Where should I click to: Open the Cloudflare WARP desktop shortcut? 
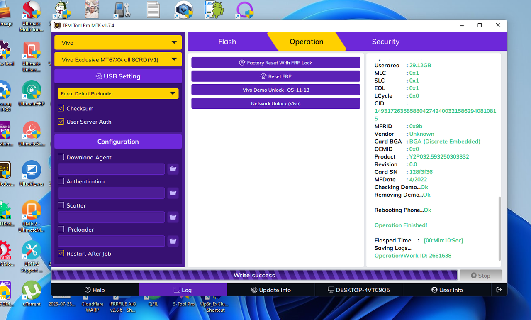click(92, 304)
